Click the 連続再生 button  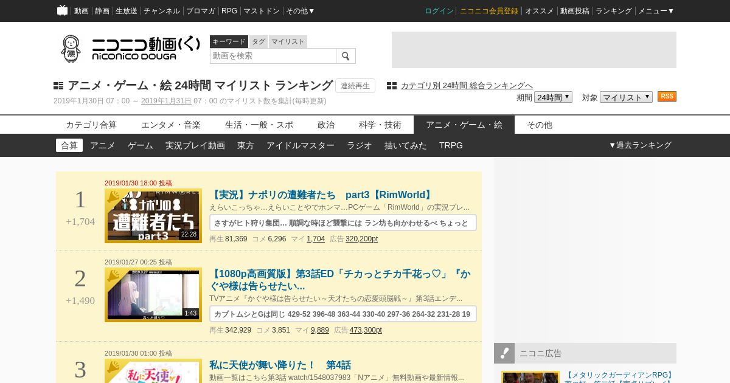pos(355,86)
